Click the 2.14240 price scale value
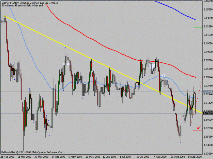This screenshot has width=213, height=159. [208, 18]
